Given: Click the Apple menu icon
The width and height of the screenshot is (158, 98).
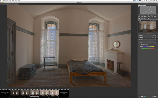Looking at the screenshot, I should pyautogui.click(x=1, y=1).
